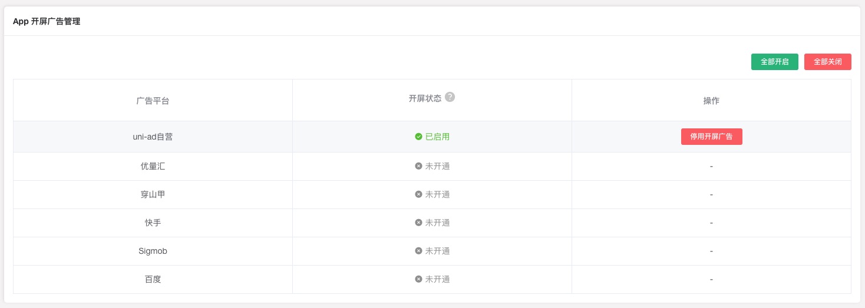
Task: Select the uni-ad自营 platform cell
Action: (x=153, y=137)
